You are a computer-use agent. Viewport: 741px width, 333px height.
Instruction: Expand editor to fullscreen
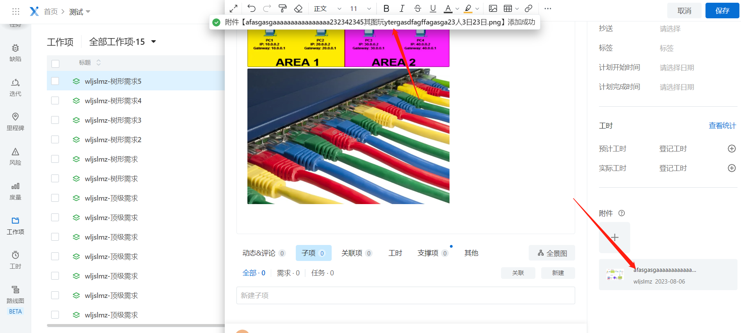click(x=234, y=9)
